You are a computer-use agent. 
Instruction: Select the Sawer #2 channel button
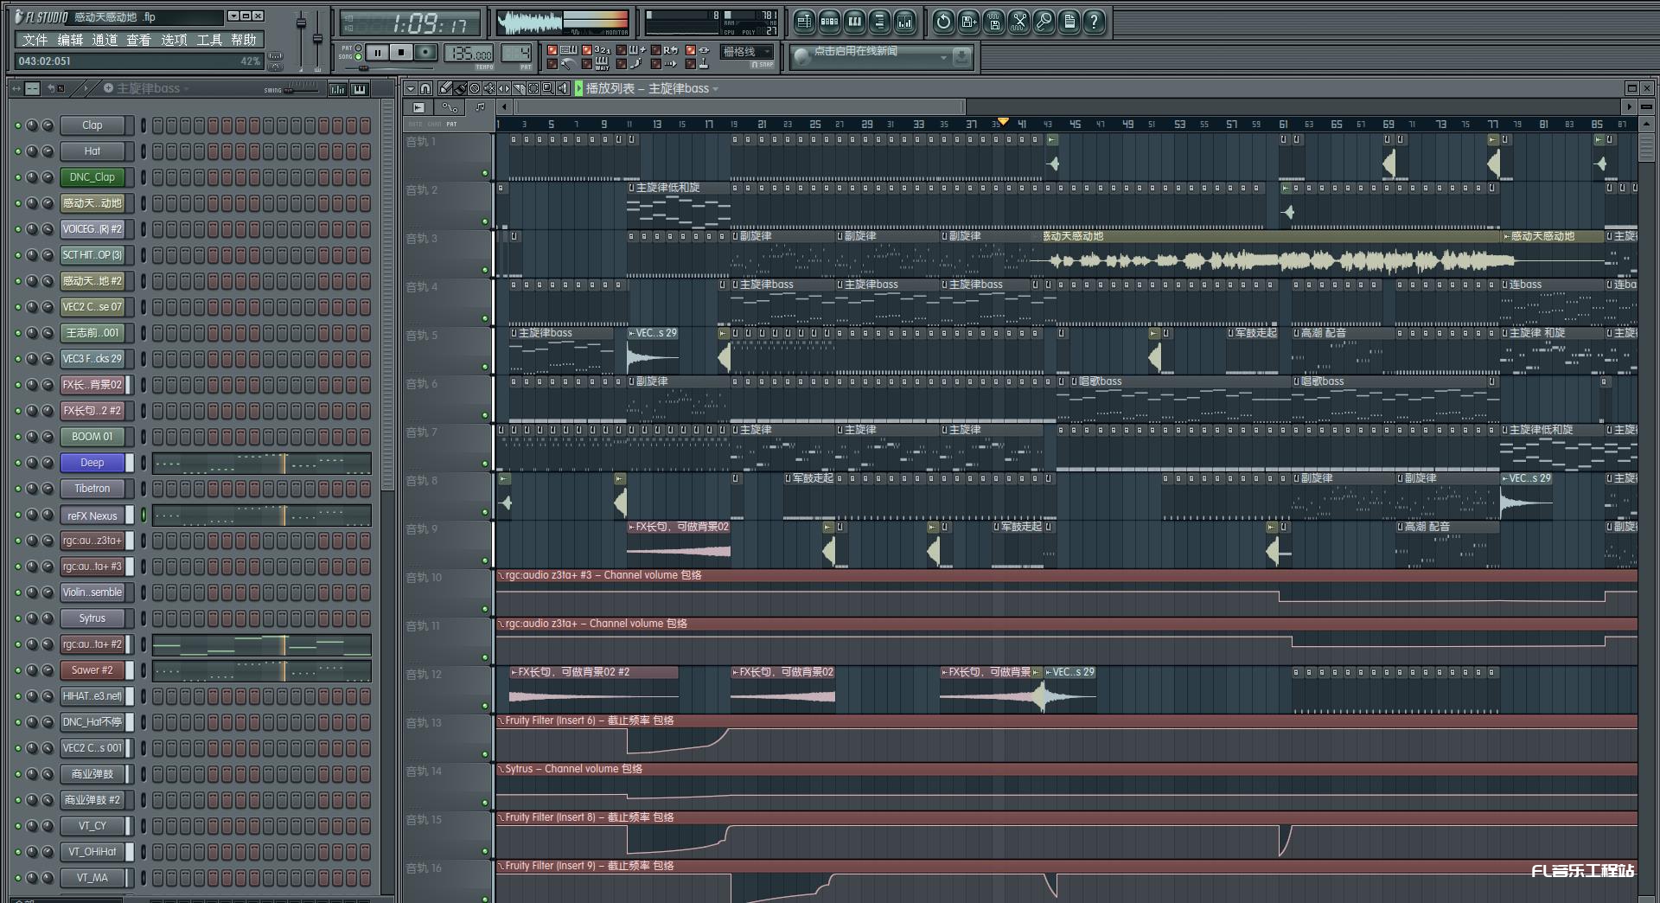tap(93, 670)
